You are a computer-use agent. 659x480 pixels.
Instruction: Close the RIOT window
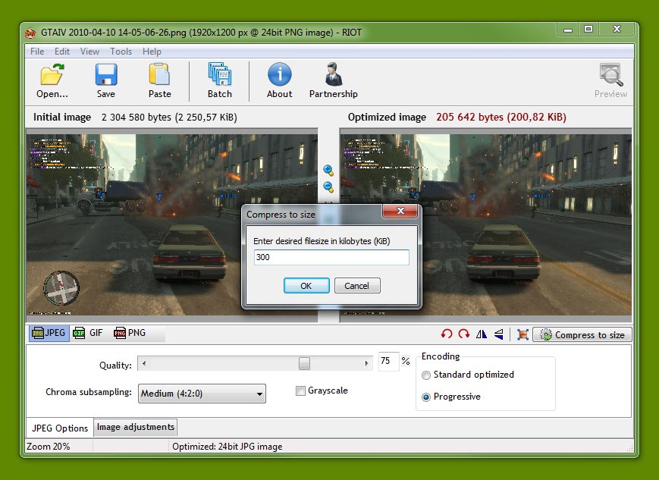pyautogui.click(x=617, y=30)
